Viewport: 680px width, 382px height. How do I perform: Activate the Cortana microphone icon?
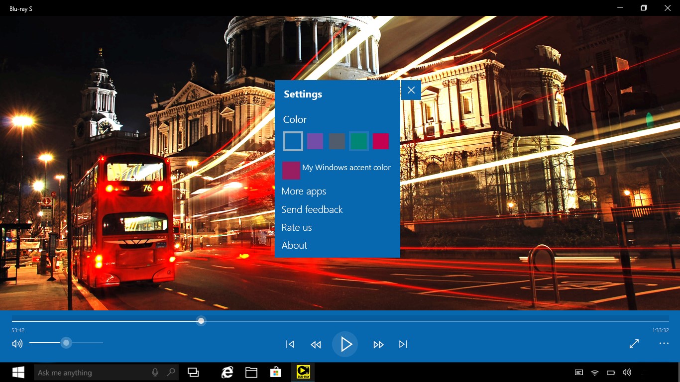pyautogui.click(x=155, y=372)
